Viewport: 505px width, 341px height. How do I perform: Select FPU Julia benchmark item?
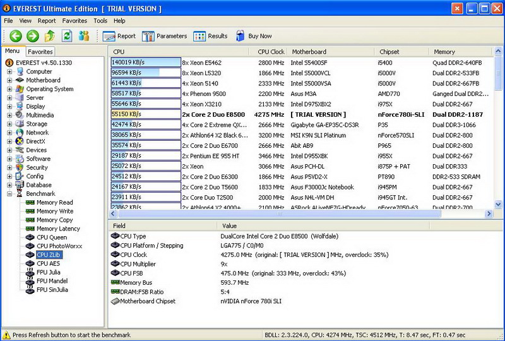point(48,272)
